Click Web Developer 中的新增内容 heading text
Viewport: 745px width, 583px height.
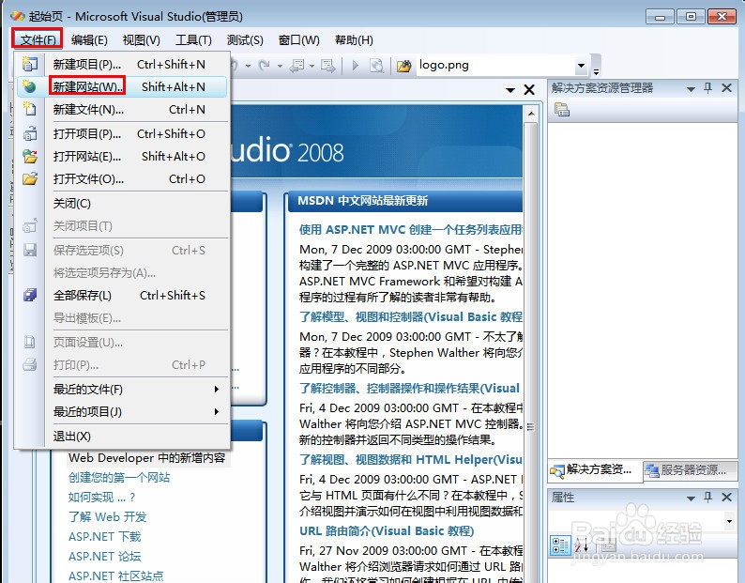click(146, 457)
